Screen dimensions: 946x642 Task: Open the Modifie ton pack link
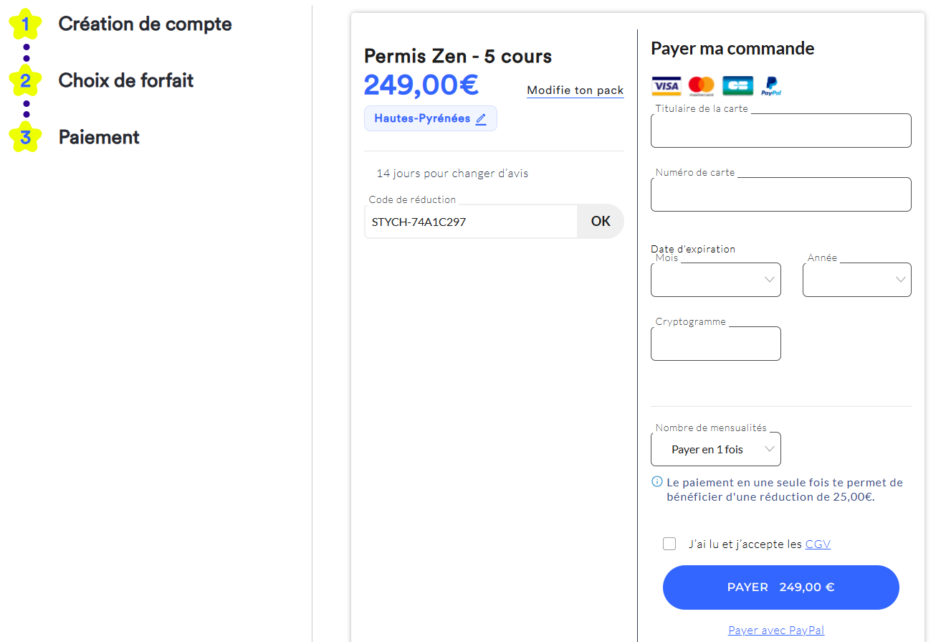[575, 90]
